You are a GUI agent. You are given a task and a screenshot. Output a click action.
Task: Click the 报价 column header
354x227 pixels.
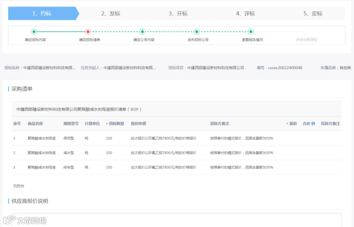tap(293, 124)
